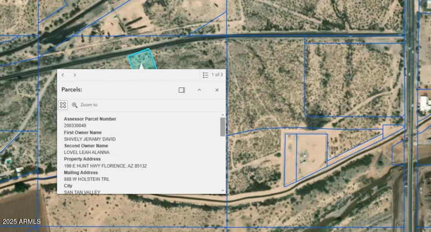Go to the previous parcel feature
The image size is (431, 232).
coord(63,75)
